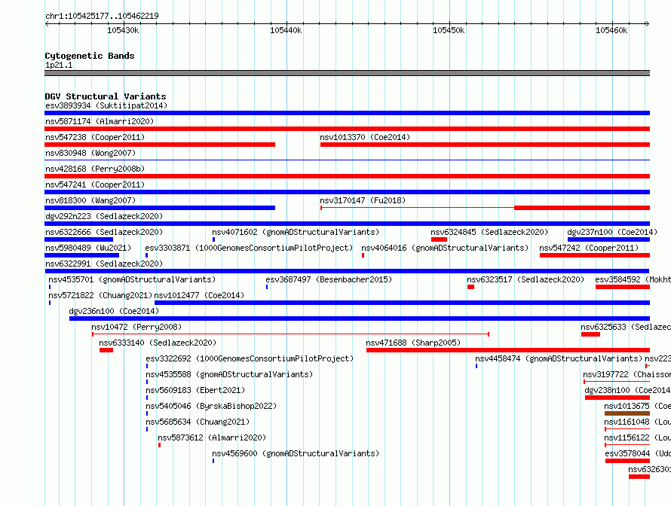Click esv3322692 (1000GenomesConsortiumPilotProject) label
Viewport: 671px width, 506px height.
coord(250,358)
